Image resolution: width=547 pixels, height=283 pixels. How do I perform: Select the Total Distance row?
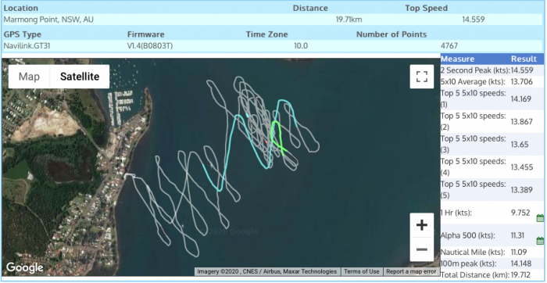[492, 274]
